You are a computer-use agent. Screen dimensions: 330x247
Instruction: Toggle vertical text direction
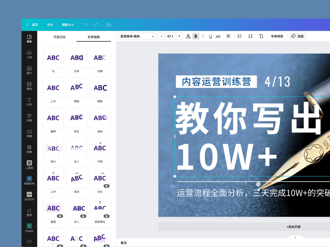click(261, 36)
